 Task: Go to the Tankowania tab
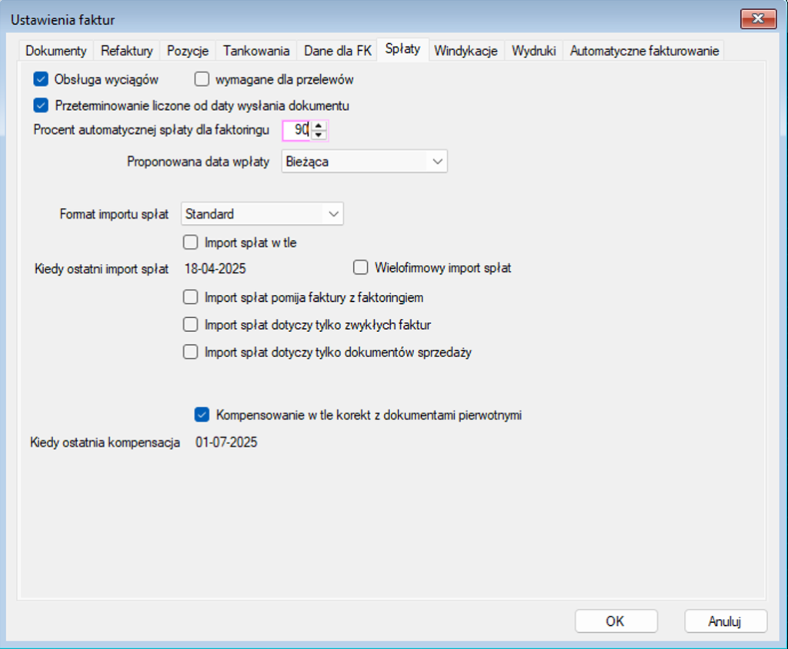[x=256, y=51]
